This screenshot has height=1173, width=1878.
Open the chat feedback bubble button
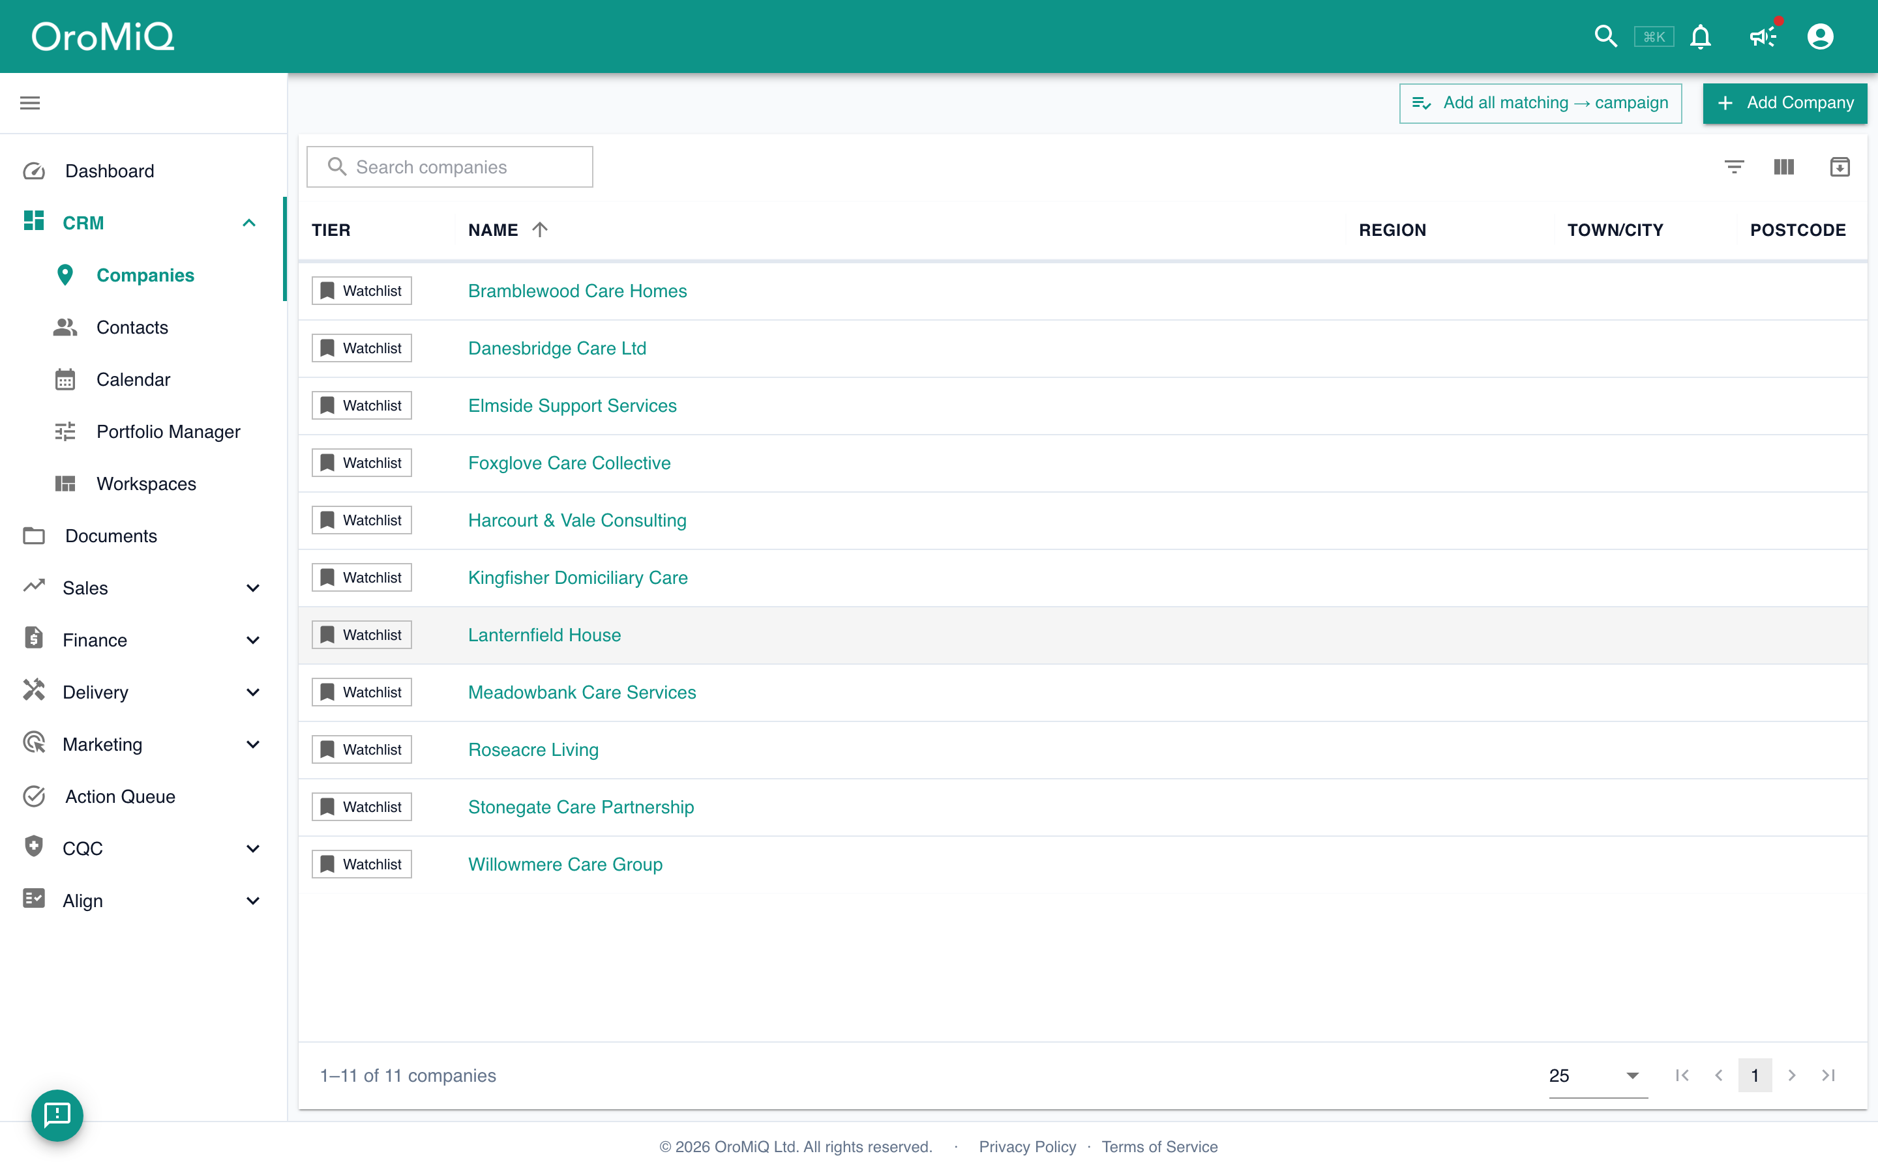pos(57,1115)
